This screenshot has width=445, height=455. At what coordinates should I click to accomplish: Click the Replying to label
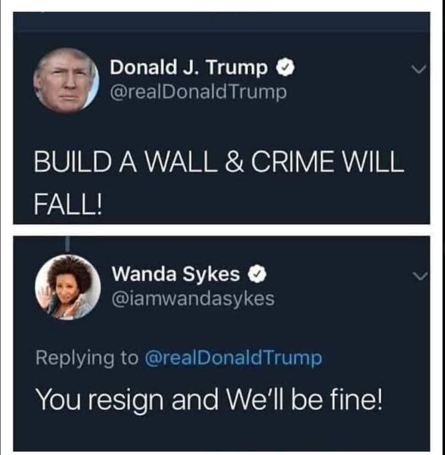pos(87,358)
